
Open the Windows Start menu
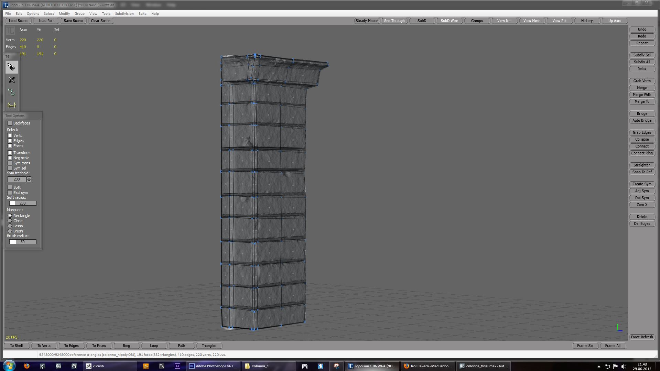[x=9, y=366]
